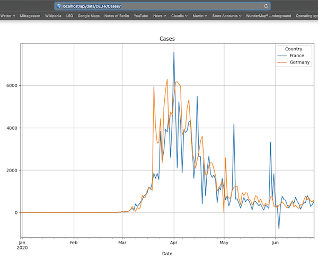Viewport: 318px width, 259px height.
Task: Open the Wikipedia bookmark
Action: point(53,16)
